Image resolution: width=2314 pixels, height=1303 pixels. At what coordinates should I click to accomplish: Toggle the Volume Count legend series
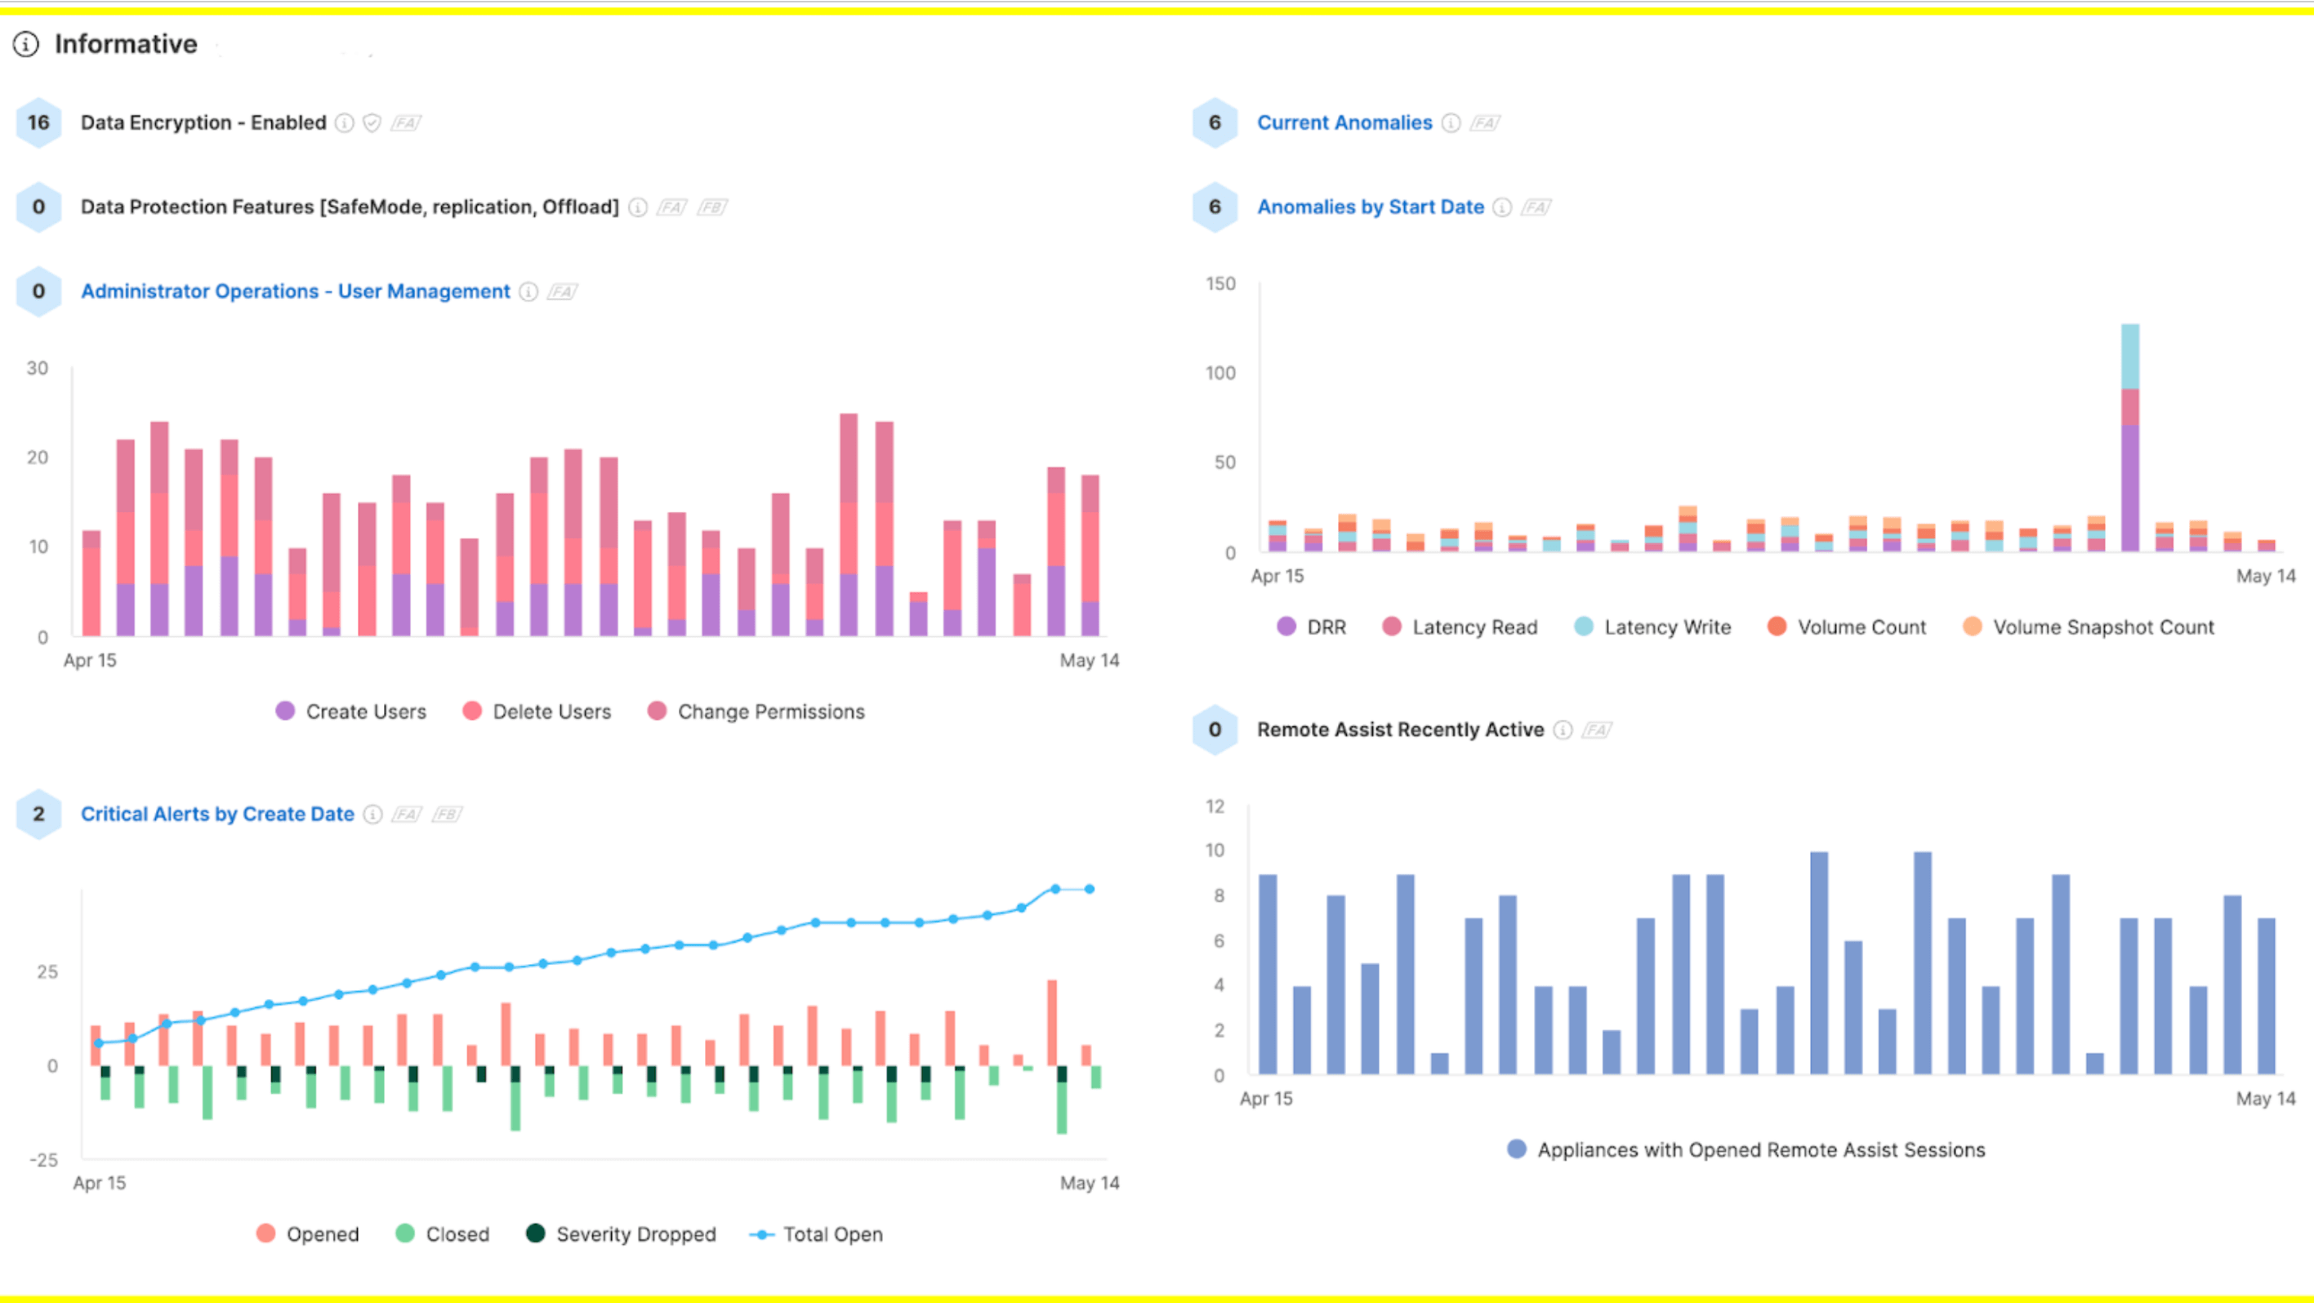coord(1847,627)
